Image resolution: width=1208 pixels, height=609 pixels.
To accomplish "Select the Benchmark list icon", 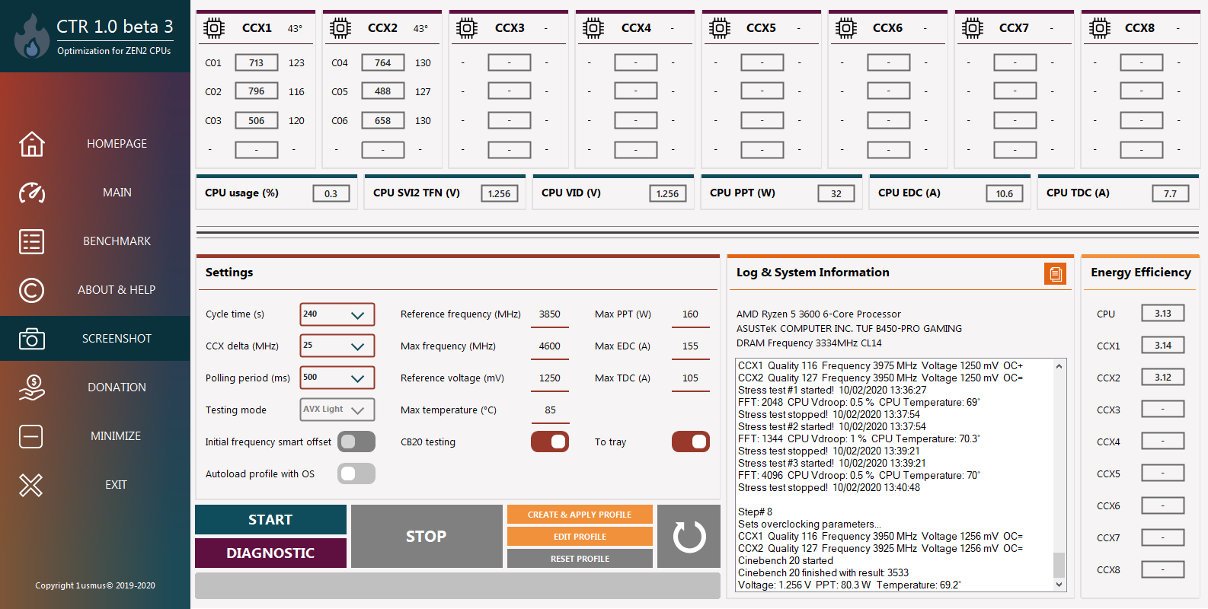I will pyautogui.click(x=31, y=241).
